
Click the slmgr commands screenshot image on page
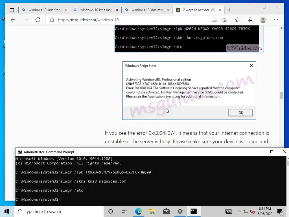tap(189, 39)
